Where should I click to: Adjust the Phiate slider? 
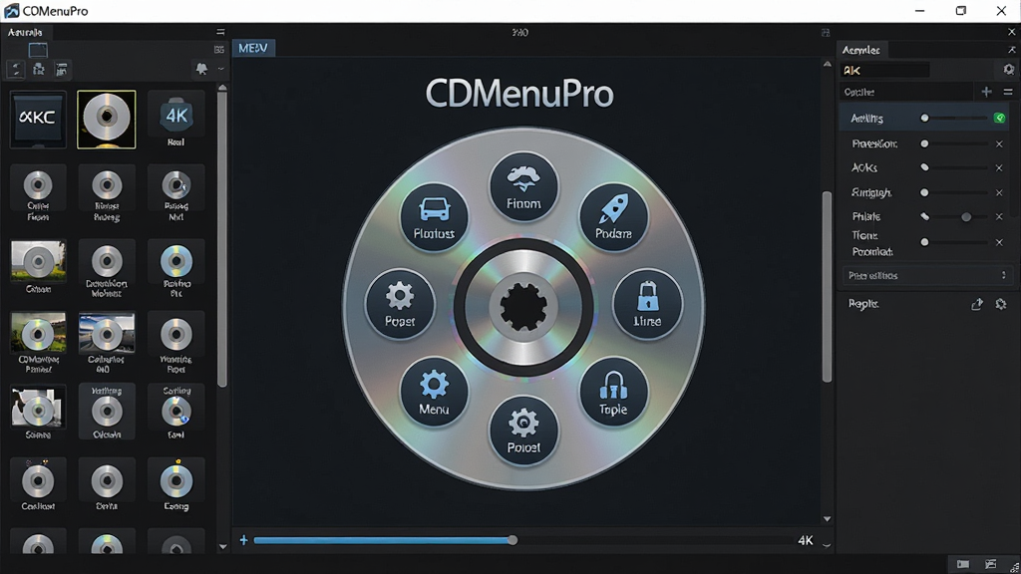coord(956,216)
